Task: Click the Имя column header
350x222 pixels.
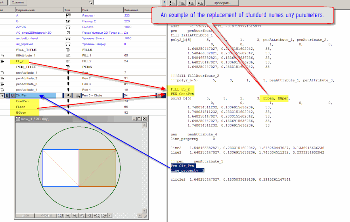Action: pos(102,10)
